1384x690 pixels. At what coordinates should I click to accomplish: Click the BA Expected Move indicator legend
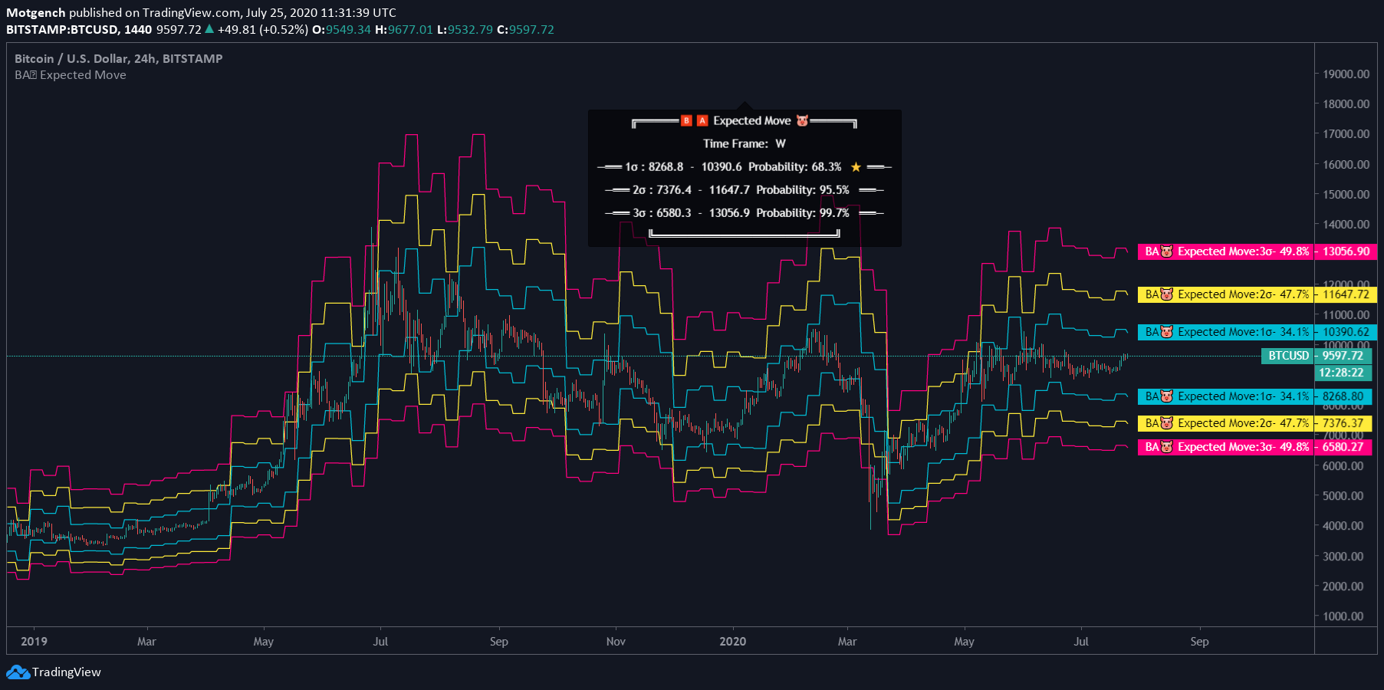71,75
